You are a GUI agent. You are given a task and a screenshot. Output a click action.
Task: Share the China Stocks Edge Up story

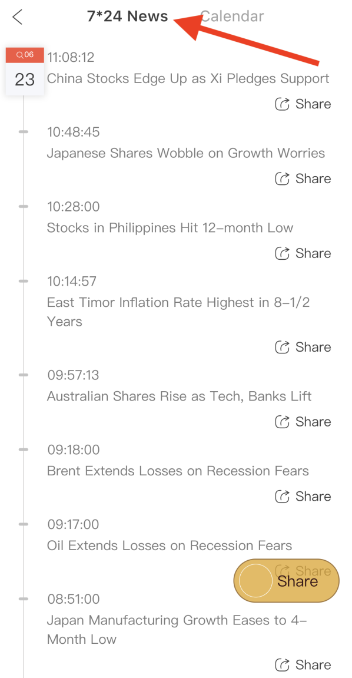click(x=303, y=104)
